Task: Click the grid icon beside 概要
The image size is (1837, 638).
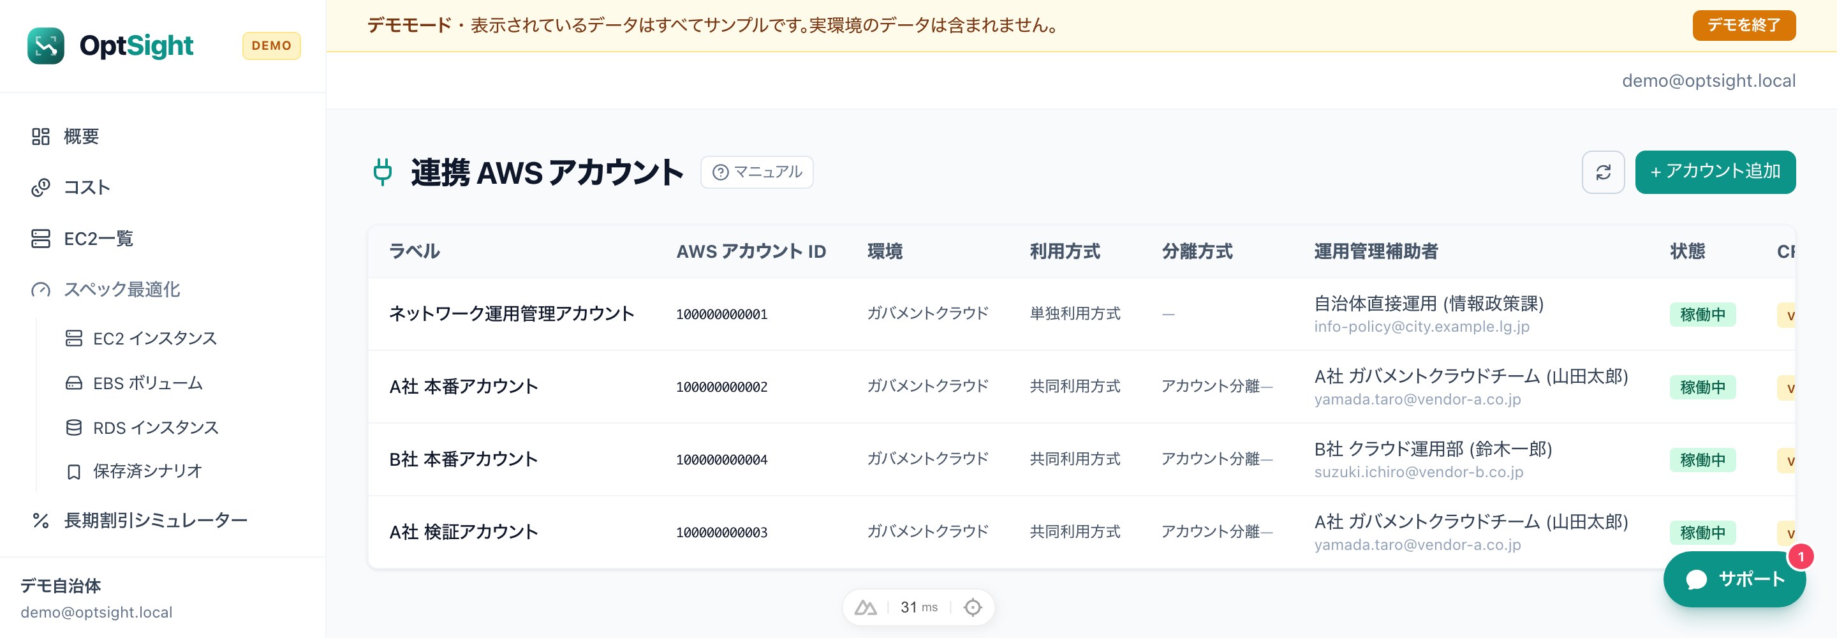Action: pos(41,137)
